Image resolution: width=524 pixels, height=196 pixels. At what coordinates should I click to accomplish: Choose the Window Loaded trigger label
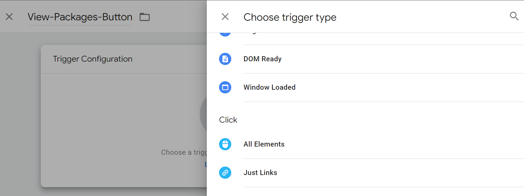[269, 87]
